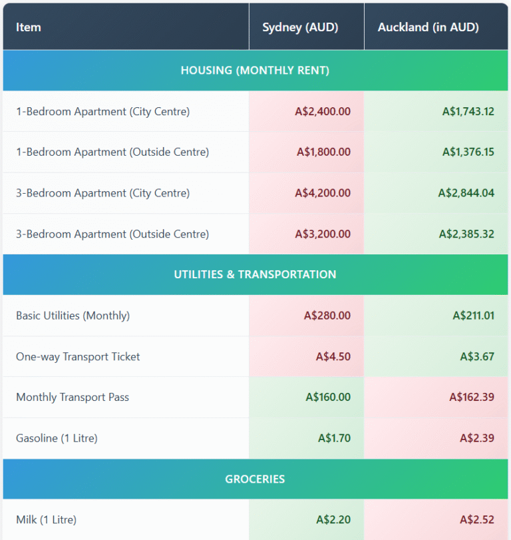
Task: Click 3-Bedroom Apartment (City Centre) row label
Action: (x=103, y=193)
